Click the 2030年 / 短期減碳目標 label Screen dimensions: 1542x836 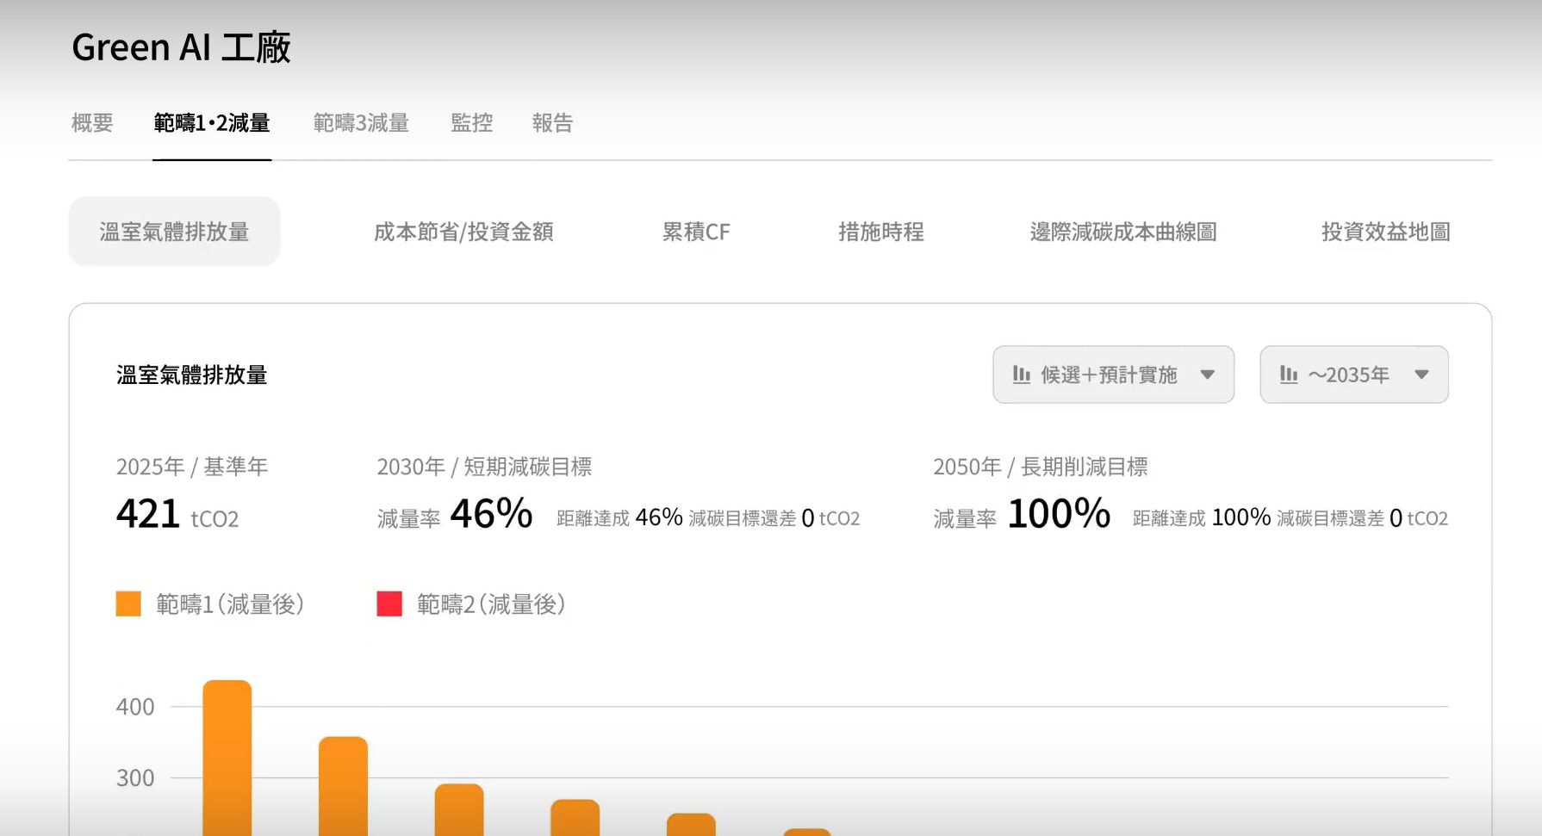(x=484, y=467)
